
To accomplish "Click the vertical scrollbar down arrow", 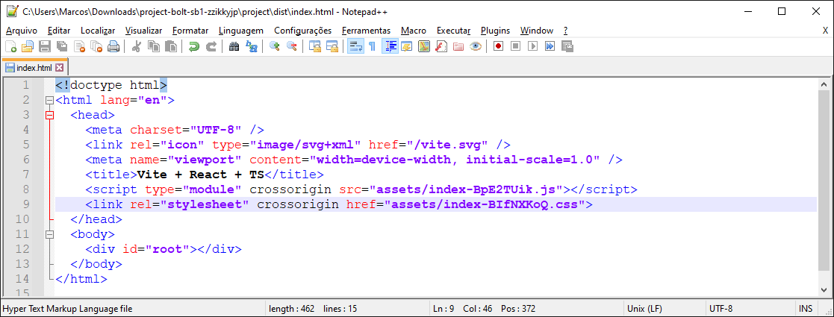I will [x=824, y=289].
